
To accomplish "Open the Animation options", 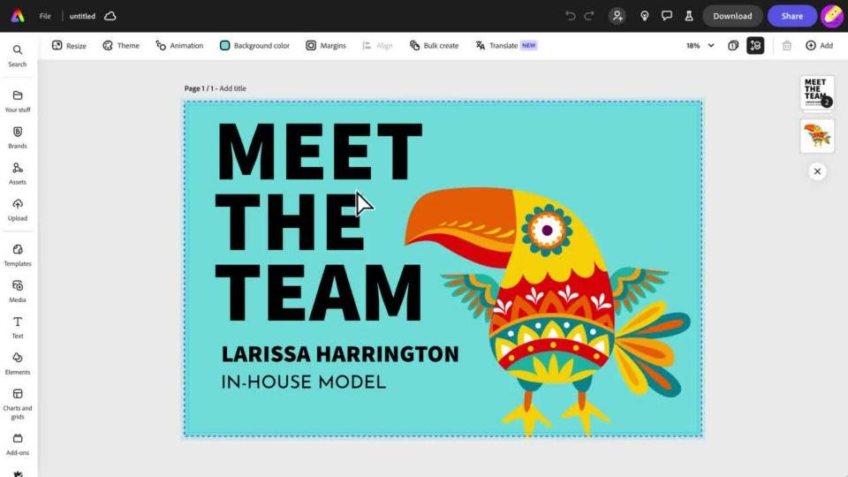I will (x=179, y=46).
